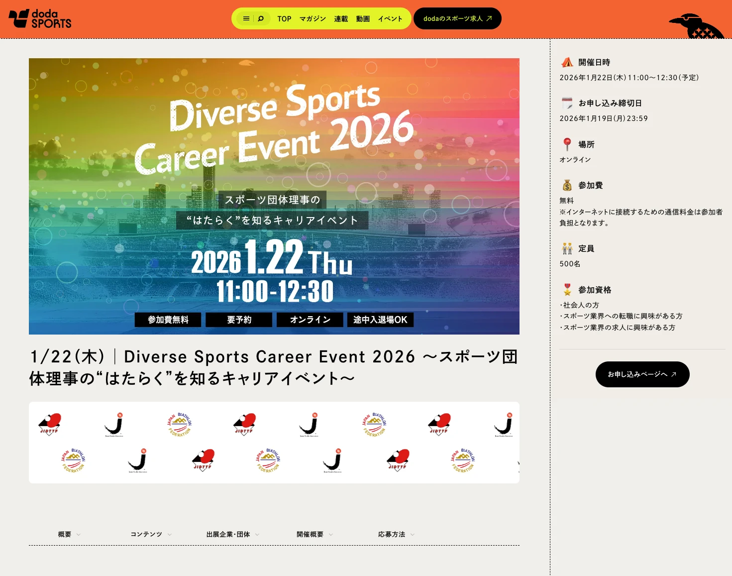The image size is (732, 576).
Task: Click the money bag icon beside 参加費
Action: 567,185
